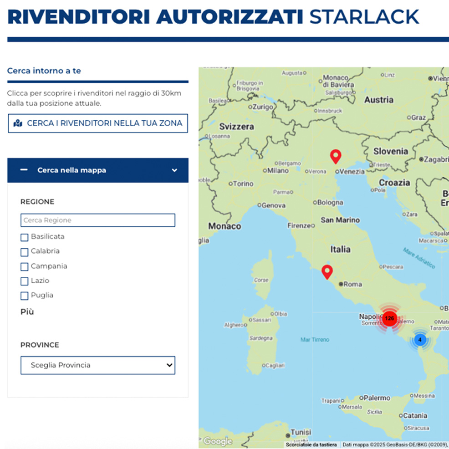Click the Verona label on the map
Screen dimensions: 449x449
317,171
